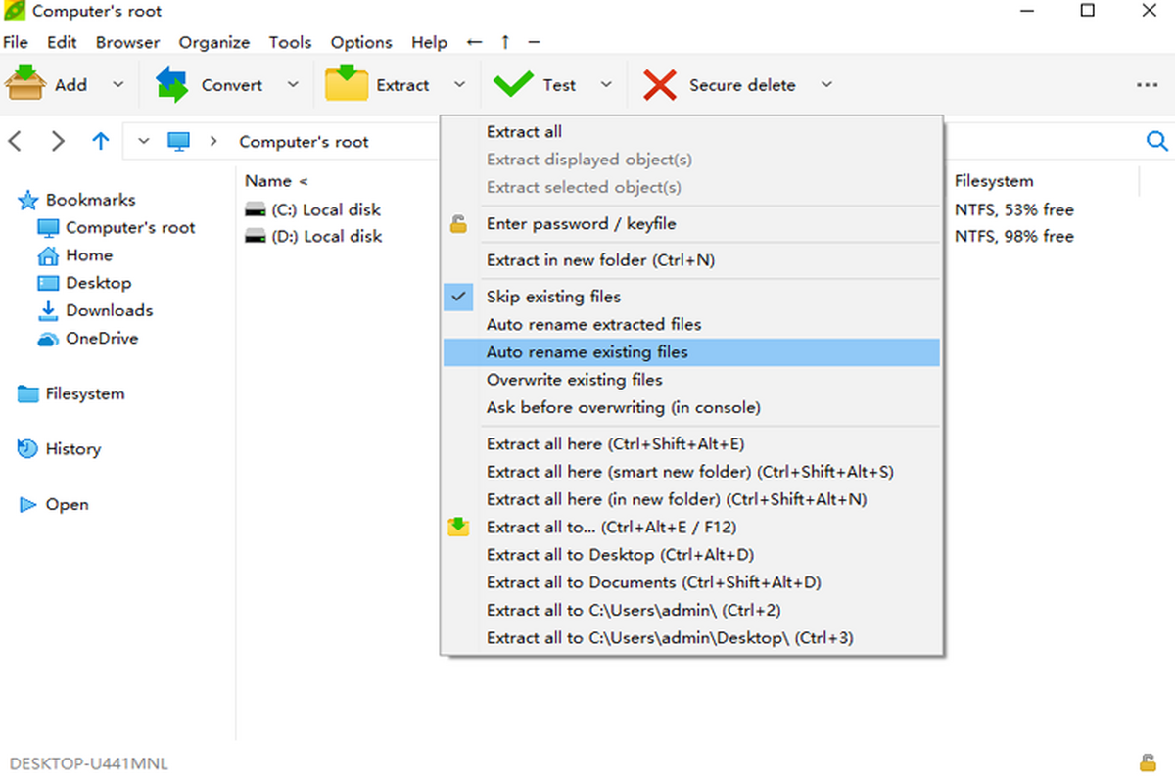The height and width of the screenshot is (783, 1175).
Task: Click the search magnifier icon
Action: point(1156,142)
